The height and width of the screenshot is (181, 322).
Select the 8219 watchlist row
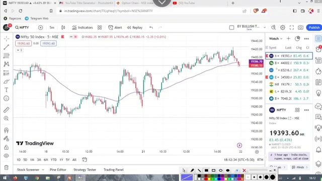pyautogui.click(x=289, y=92)
